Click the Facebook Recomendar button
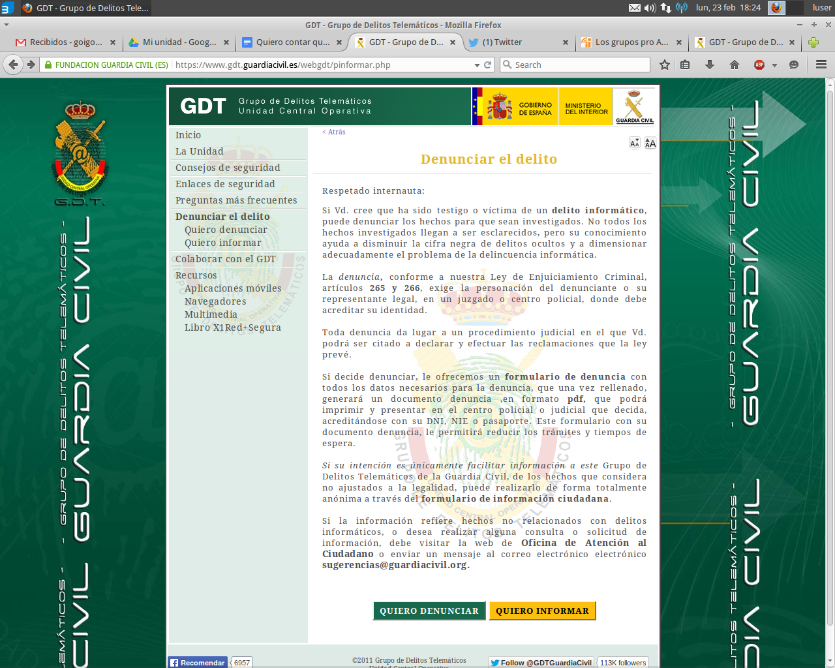Image resolution: width=835 pixels, height=668 pixels. point(198,662)
